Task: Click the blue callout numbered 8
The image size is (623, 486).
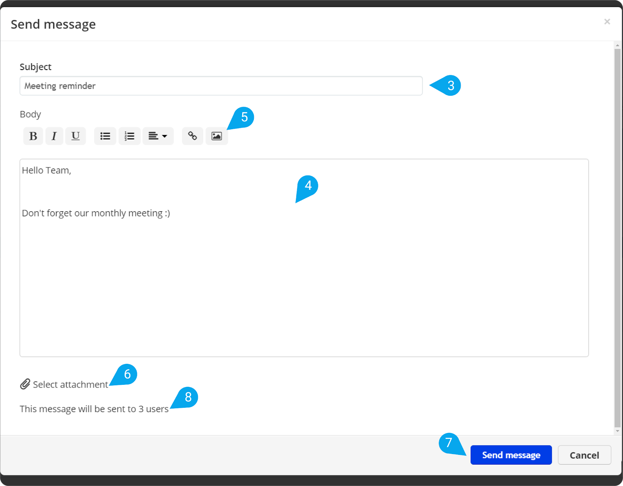Action: click(x=188, y=397)
